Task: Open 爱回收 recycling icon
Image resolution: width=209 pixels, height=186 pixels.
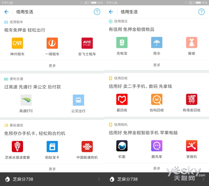Action: [x=122, y=99]
